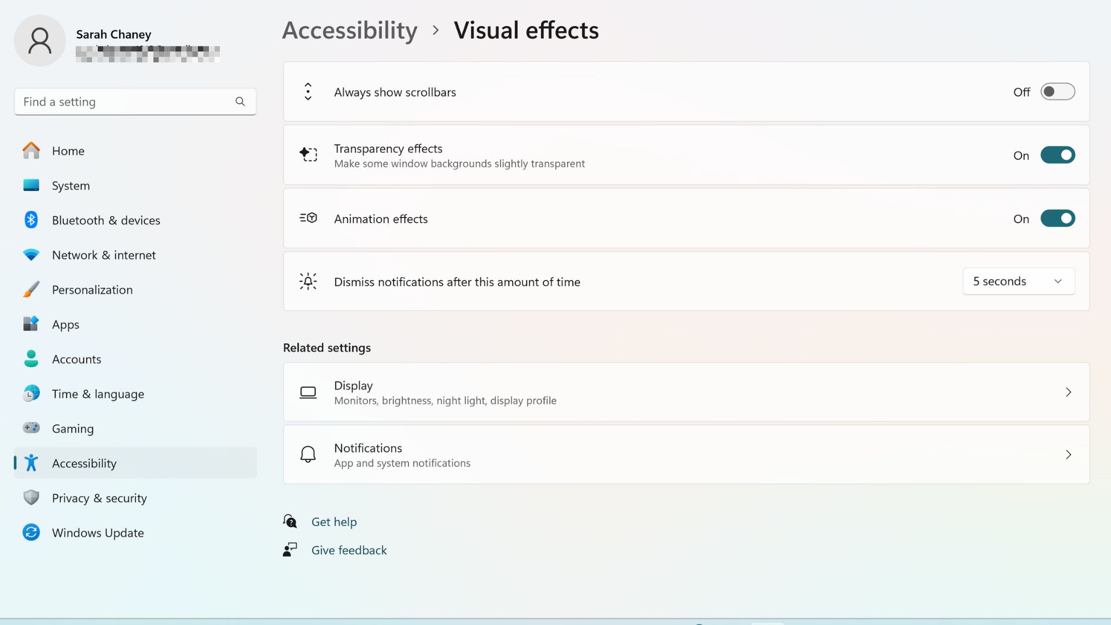Click the Display settings icon
This screenshot has width=1111, height=625.
[x=308, y=391]
